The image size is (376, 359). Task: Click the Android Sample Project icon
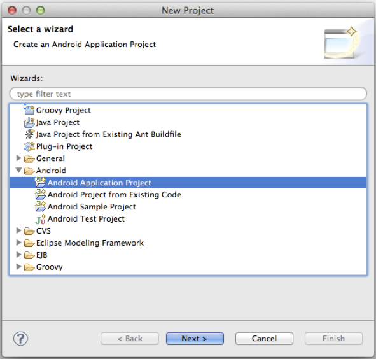(x=40, y=206)
